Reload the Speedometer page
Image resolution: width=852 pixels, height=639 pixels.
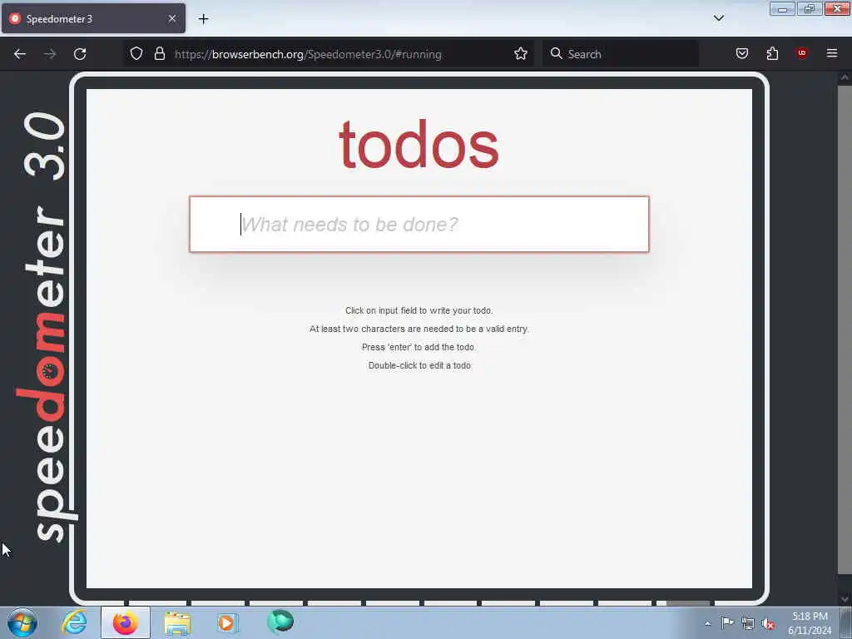[80, 54]
